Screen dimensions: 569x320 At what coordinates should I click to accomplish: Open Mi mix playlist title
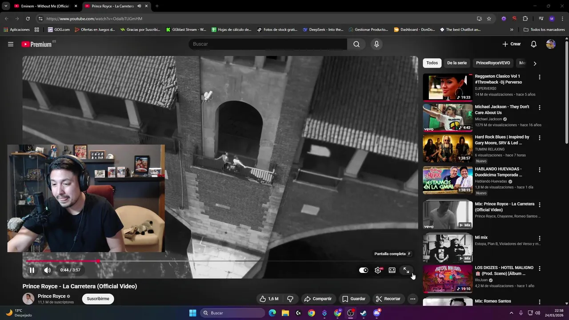(481, 237)
